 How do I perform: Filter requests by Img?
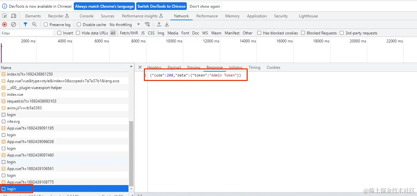[x=161, y=33]
